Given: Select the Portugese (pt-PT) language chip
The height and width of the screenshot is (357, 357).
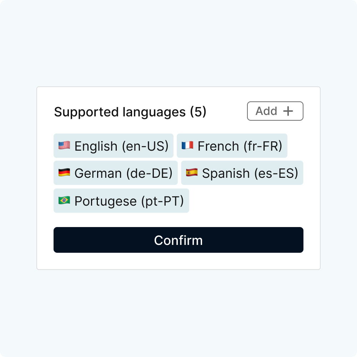Looking at the screenshot, I should 121,201.
